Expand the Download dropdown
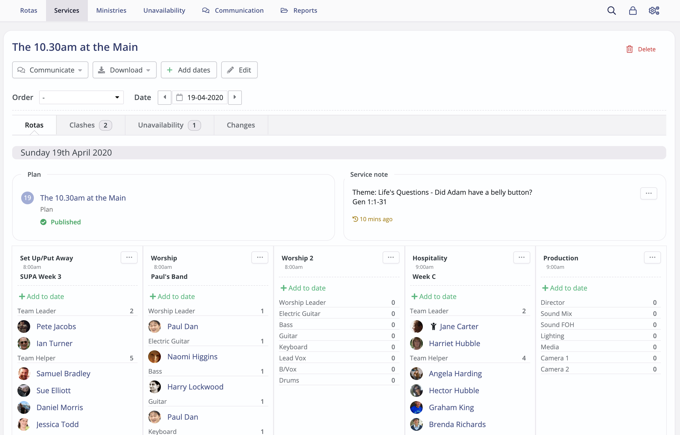680x435 pixels. coord(125,70)
